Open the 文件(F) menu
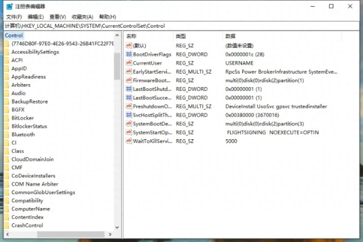Viewport: 363px width, 242px height. point(14,17)
